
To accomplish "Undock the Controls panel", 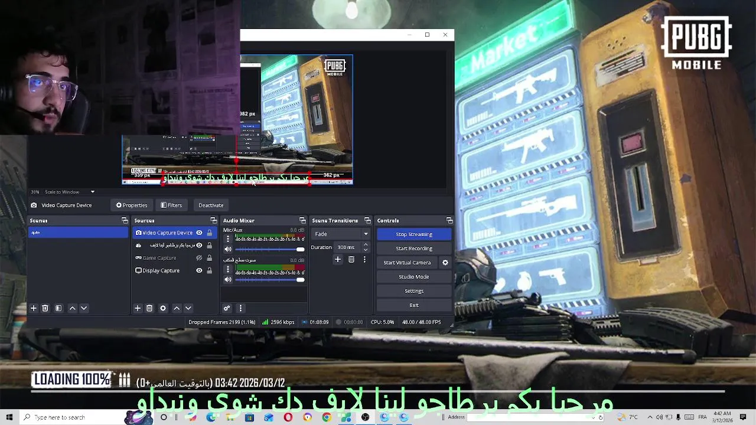I will coord(449,221).
